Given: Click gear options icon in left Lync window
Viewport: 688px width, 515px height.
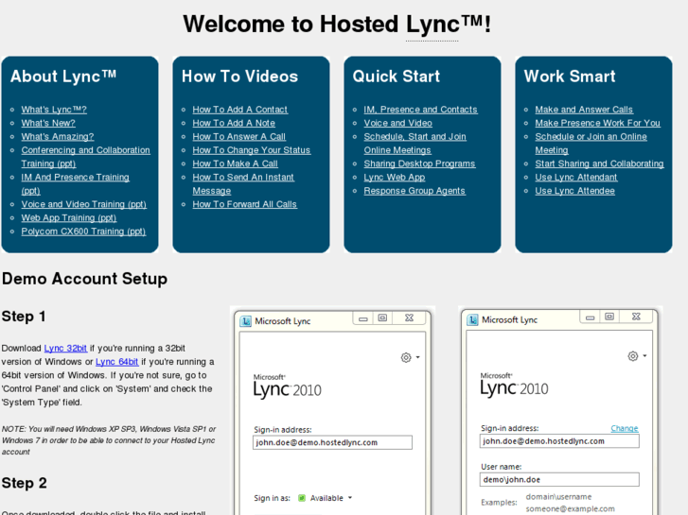Looking at the screenshot, I should 406,357.
